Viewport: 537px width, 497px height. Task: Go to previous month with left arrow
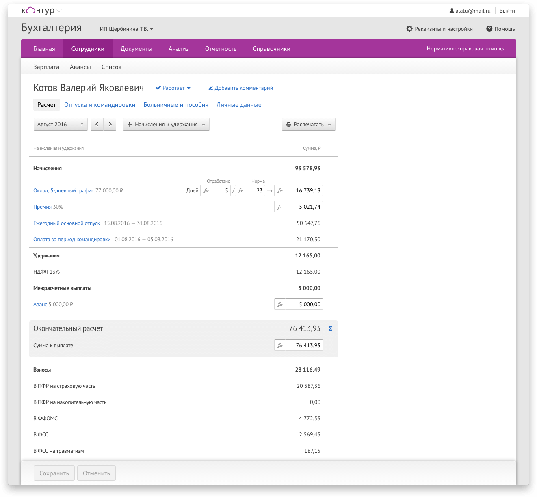(97, 124)
